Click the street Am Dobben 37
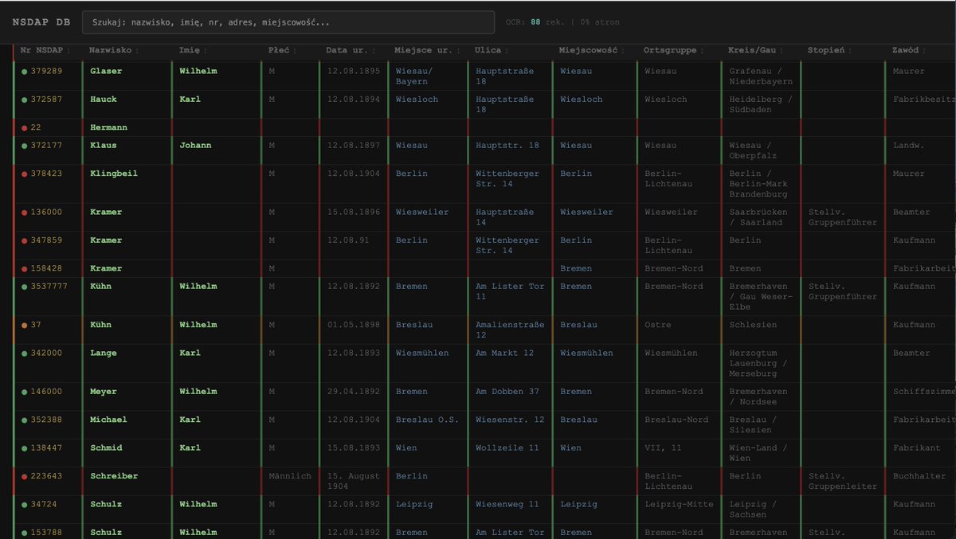 (507, 392)
